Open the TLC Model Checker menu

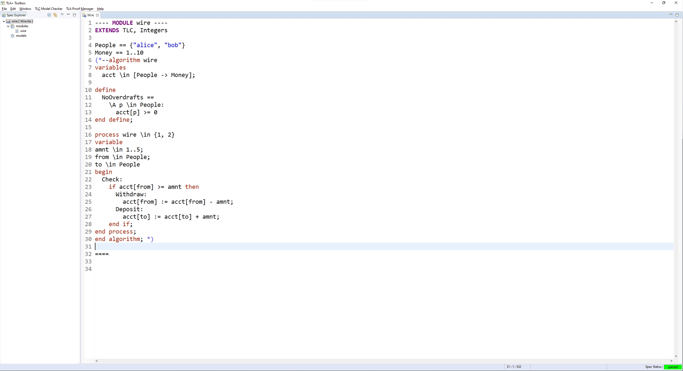(49, 9)
